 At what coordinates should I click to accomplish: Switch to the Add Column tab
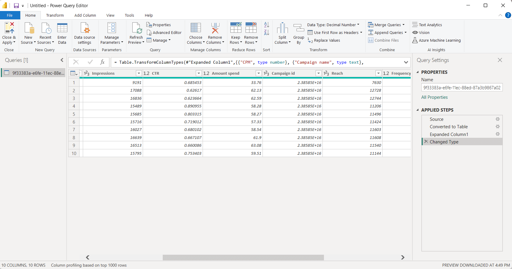pos(85,15)
